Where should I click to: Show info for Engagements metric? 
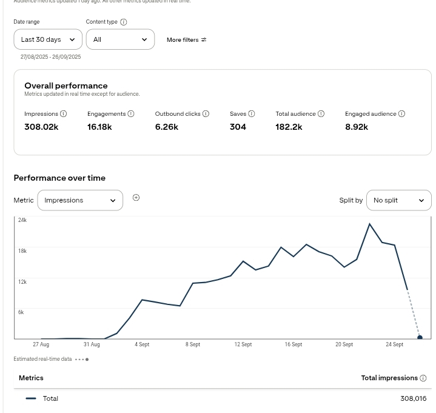click(x=131, y=114)
